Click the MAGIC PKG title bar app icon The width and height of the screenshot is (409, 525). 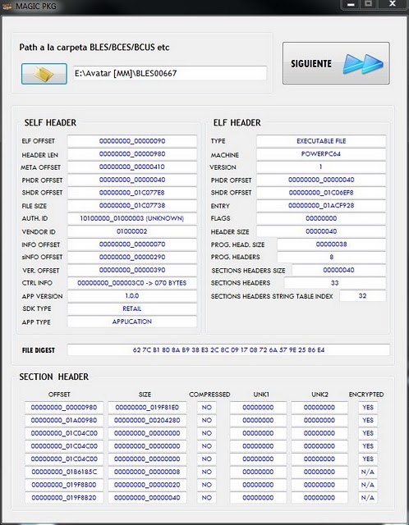[x=7, y=6]
